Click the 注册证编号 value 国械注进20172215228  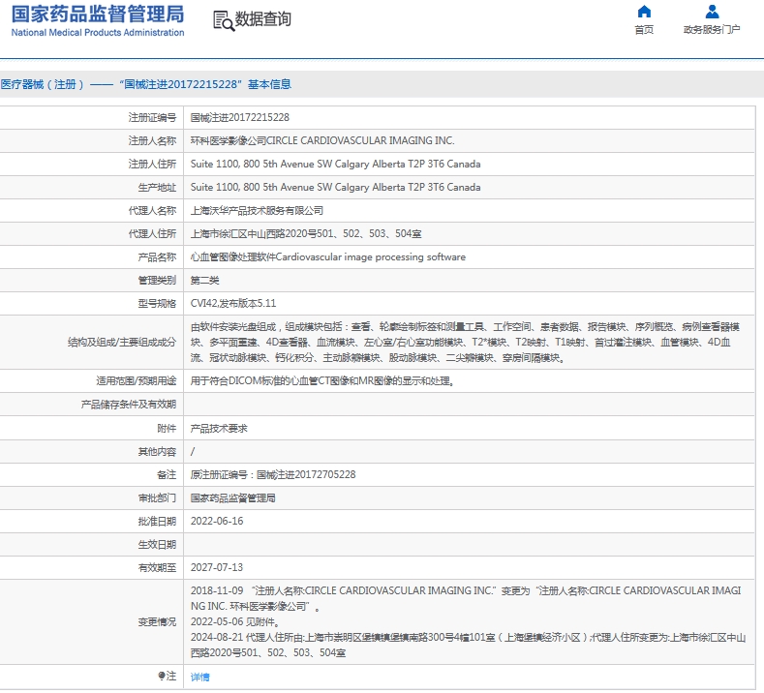point(239,117)
